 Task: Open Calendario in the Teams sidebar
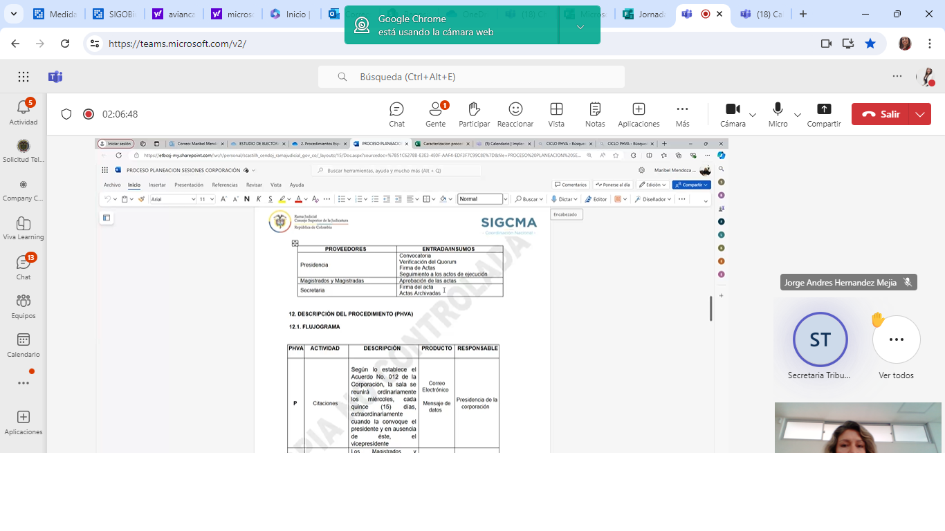[x=24, y=344]
